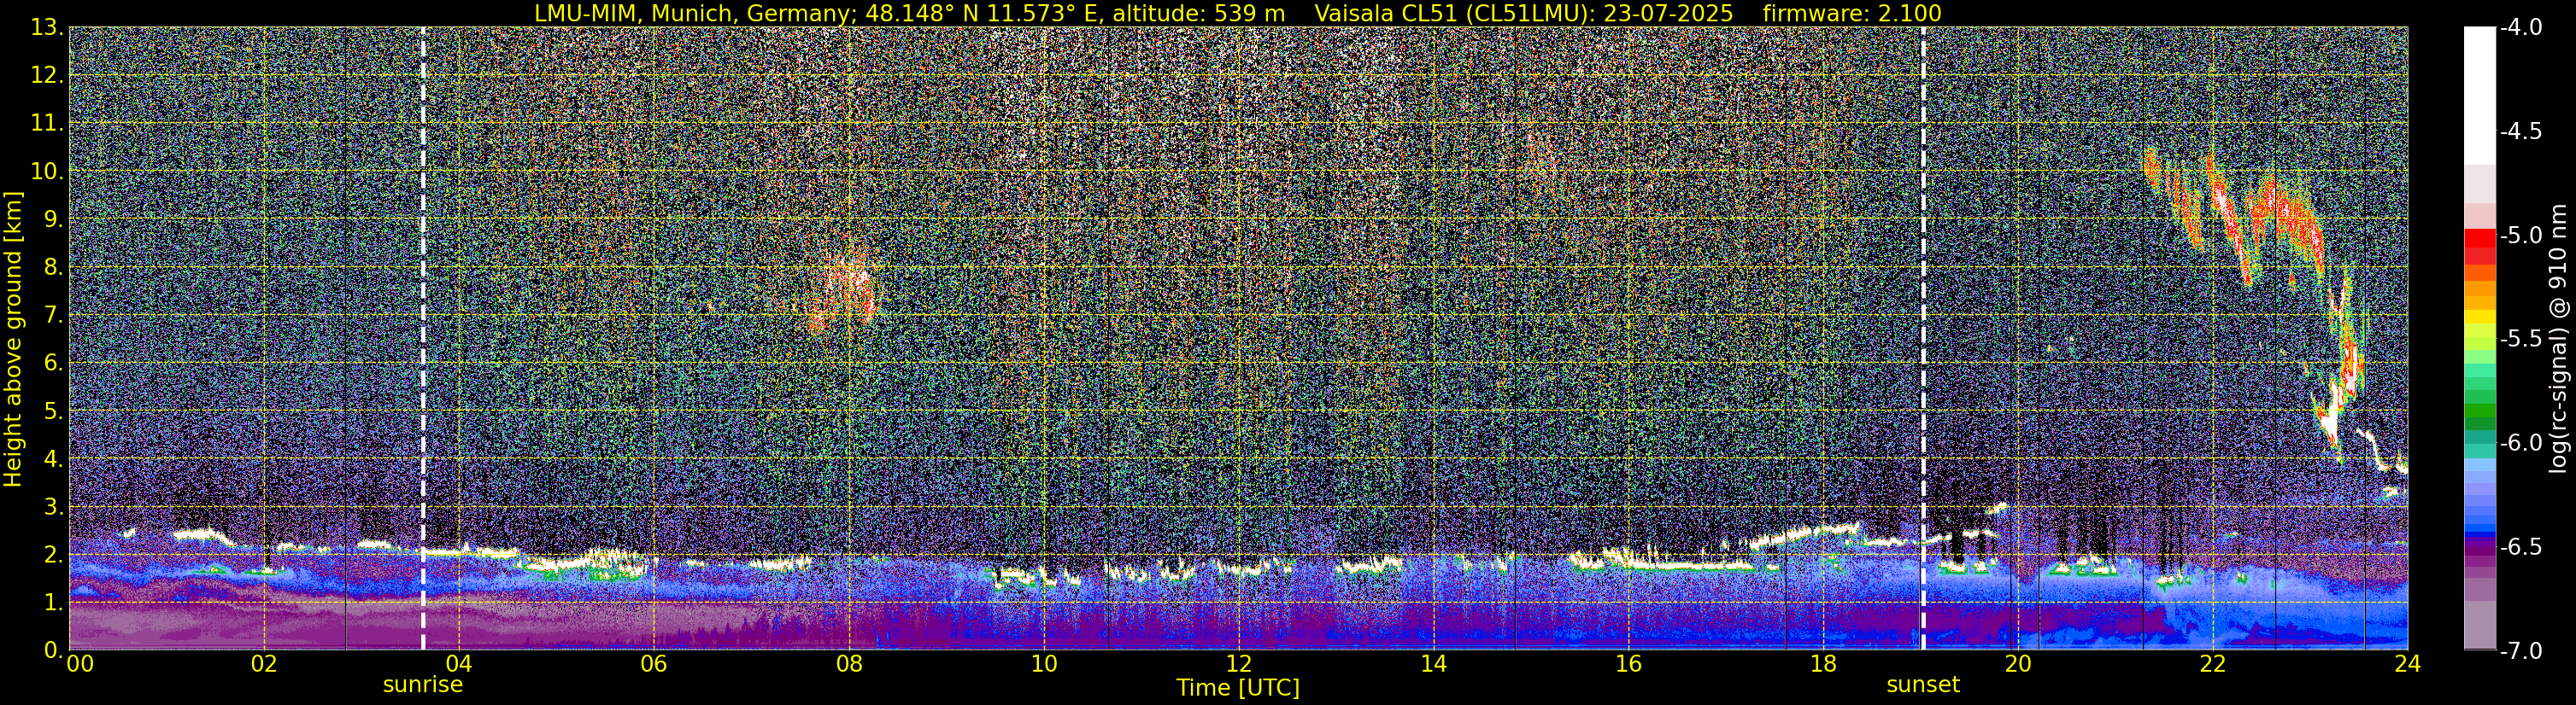2576x705 pixels.
Task: Click the white dashed sunrise line
Action: [x=423, y=337]
